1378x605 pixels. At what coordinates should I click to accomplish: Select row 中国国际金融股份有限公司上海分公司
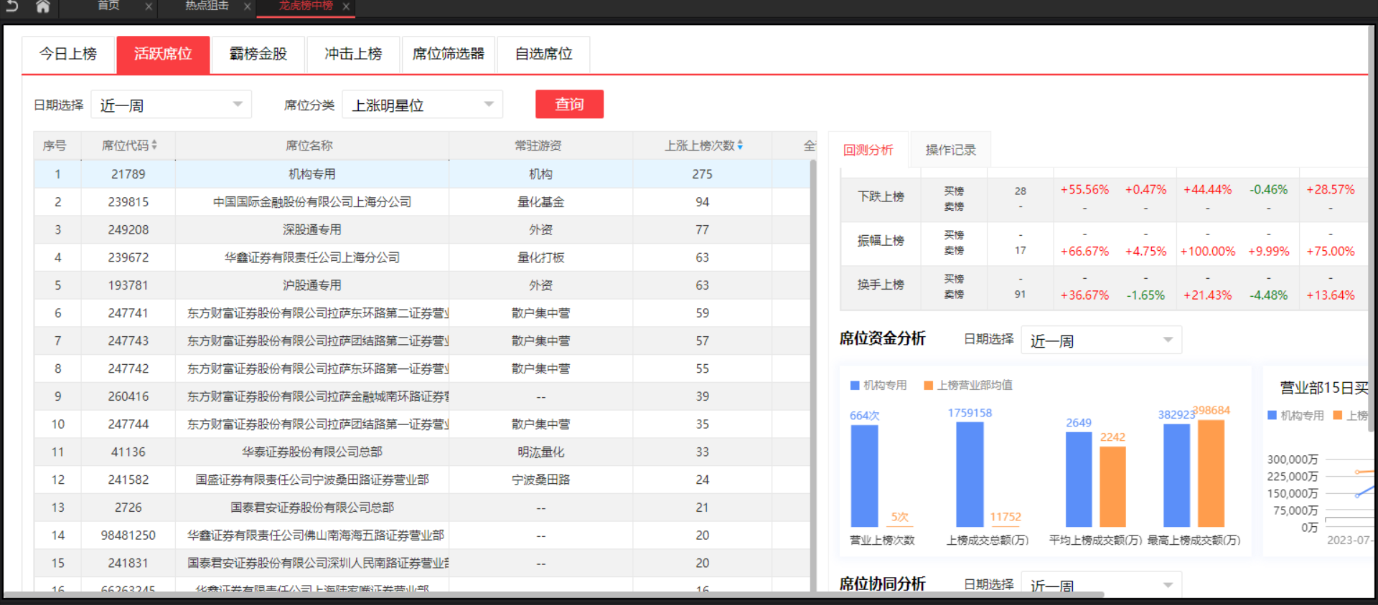(422, 202)
